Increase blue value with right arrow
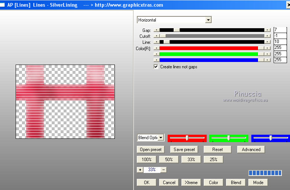The width and height of the screenshot is (290, 190). [267, 60]
